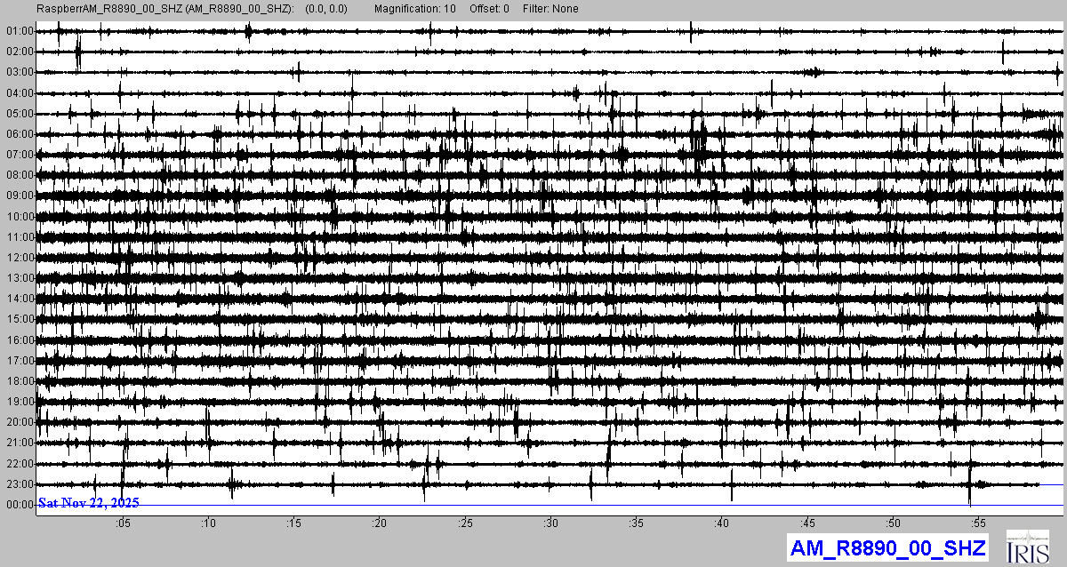
Task: Click the 00:00 hour row label
Action: tap(20, 505)
